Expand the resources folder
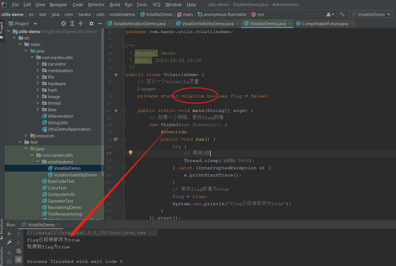This screenshot has width=396, height=266. click(x=26, y=136)
